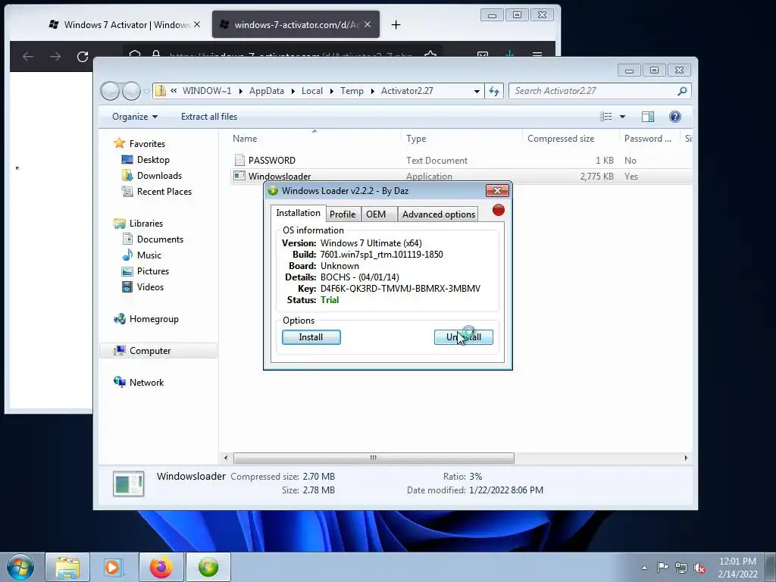776x582 pixels.
Task: Select Computer in the navigation pane
Action: tap(150, 350)
